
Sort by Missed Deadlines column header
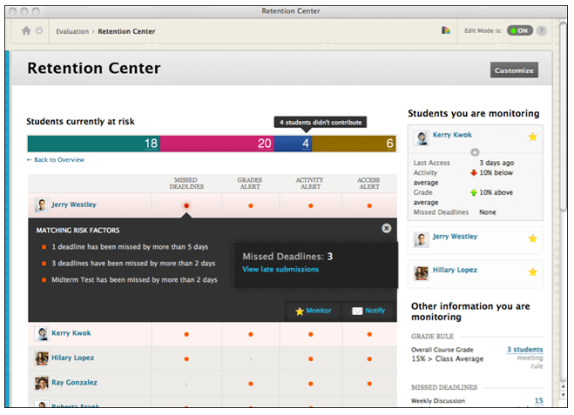click(186, 184)
